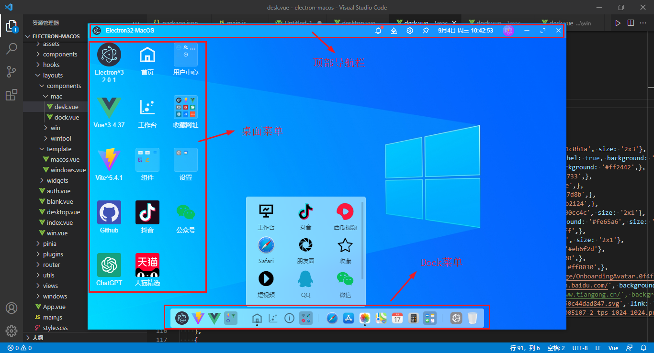
Task: Open the Trash icon in the Dock
Action: [473, 318]
